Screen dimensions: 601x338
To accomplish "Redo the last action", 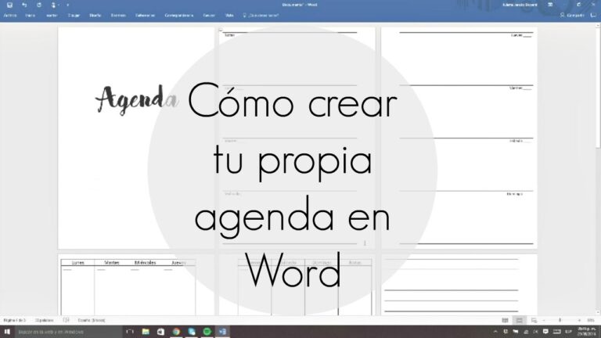I will [x=38, y=5].
